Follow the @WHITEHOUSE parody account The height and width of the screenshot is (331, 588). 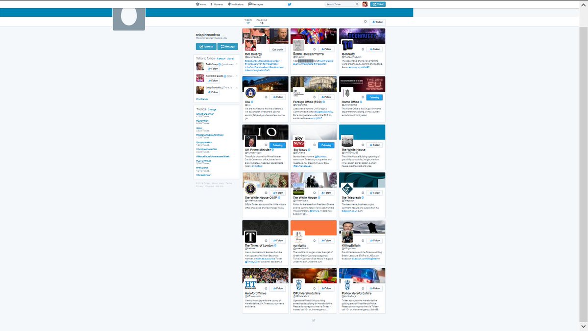click(375, 145)
